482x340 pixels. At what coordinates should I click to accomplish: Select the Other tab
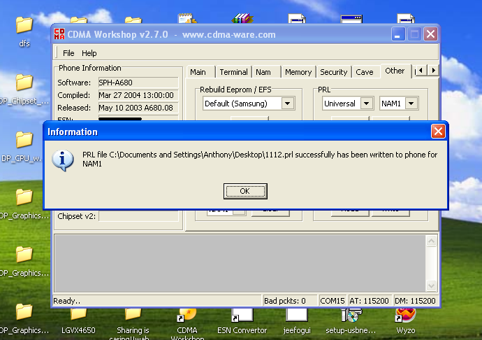[395, 71]
